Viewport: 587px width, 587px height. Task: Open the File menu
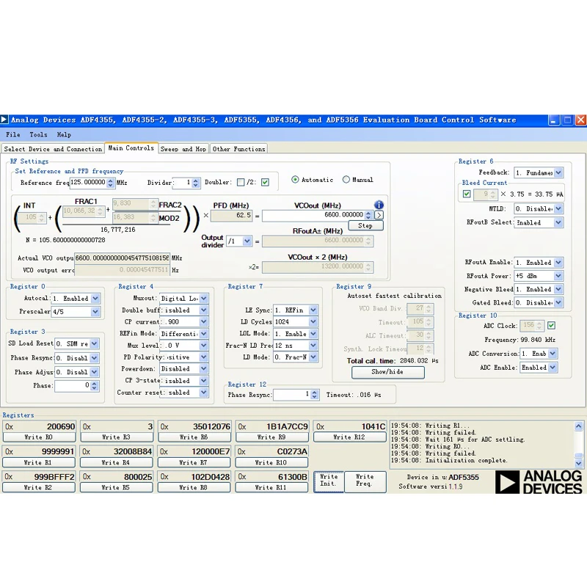12,134
